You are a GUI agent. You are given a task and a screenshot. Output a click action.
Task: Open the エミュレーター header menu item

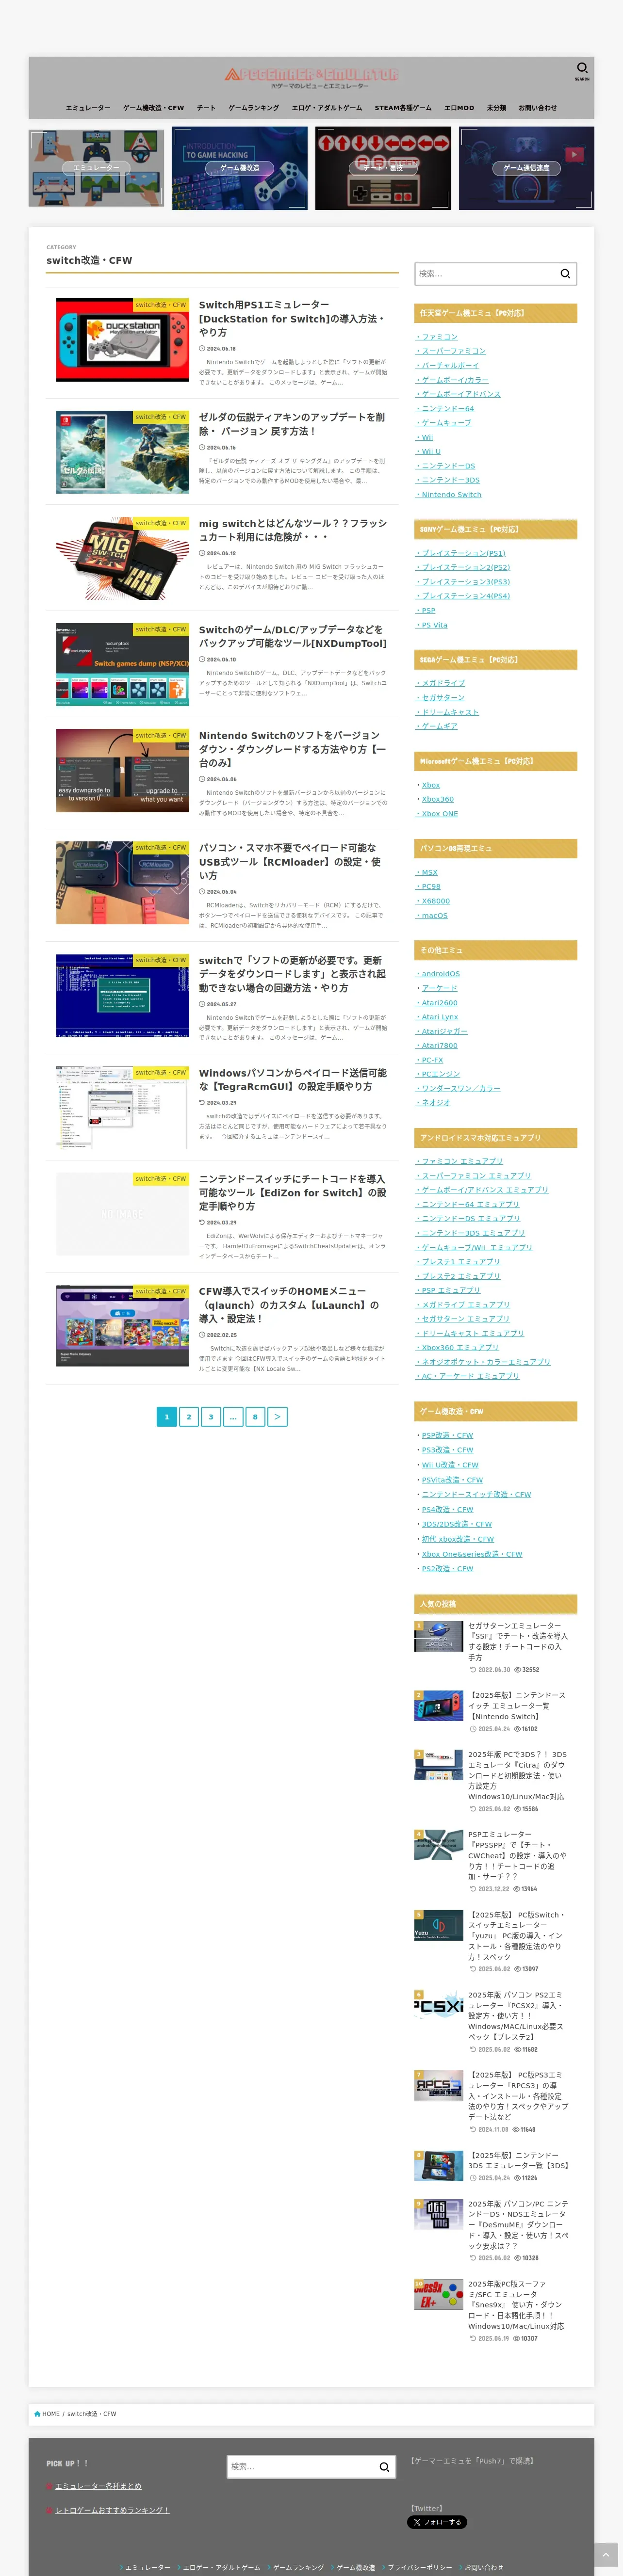[88, 108]
